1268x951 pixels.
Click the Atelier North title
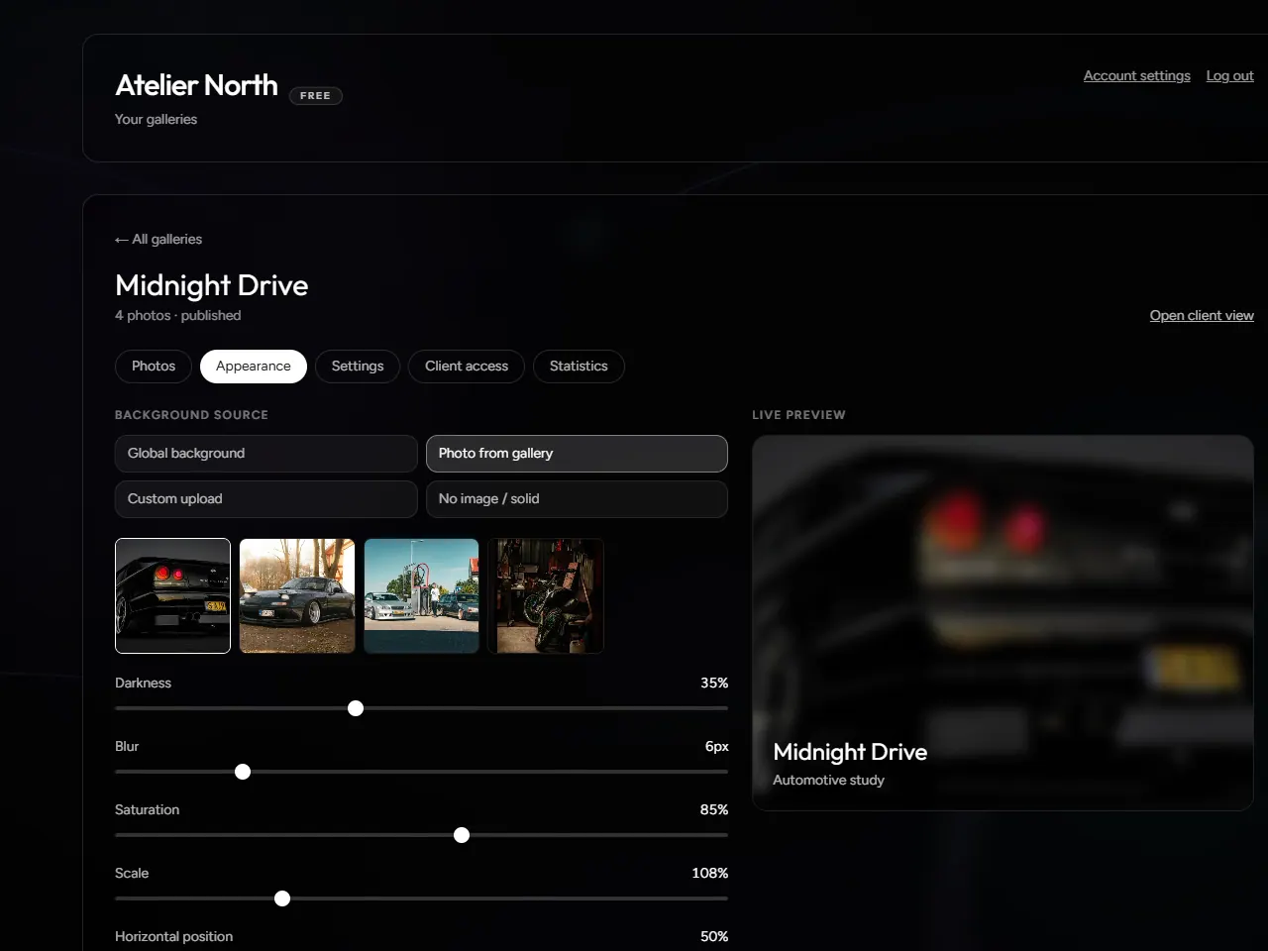[196, 85]
